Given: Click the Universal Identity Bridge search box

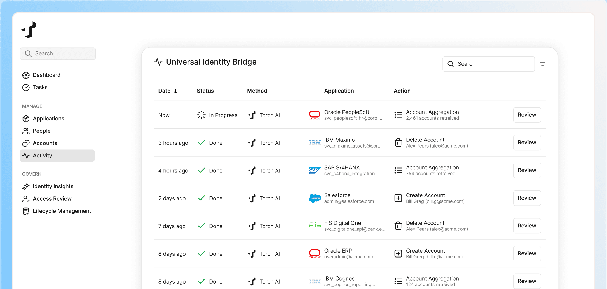Looking at the screenshot, I should click(x=488, y=64).
